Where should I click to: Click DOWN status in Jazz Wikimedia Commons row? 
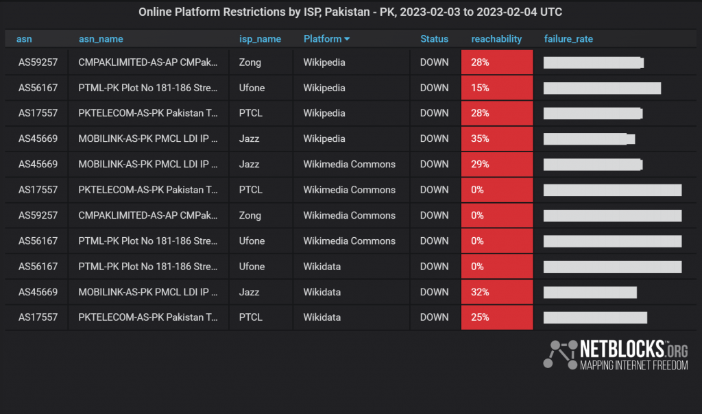click(x=434, y=165)
